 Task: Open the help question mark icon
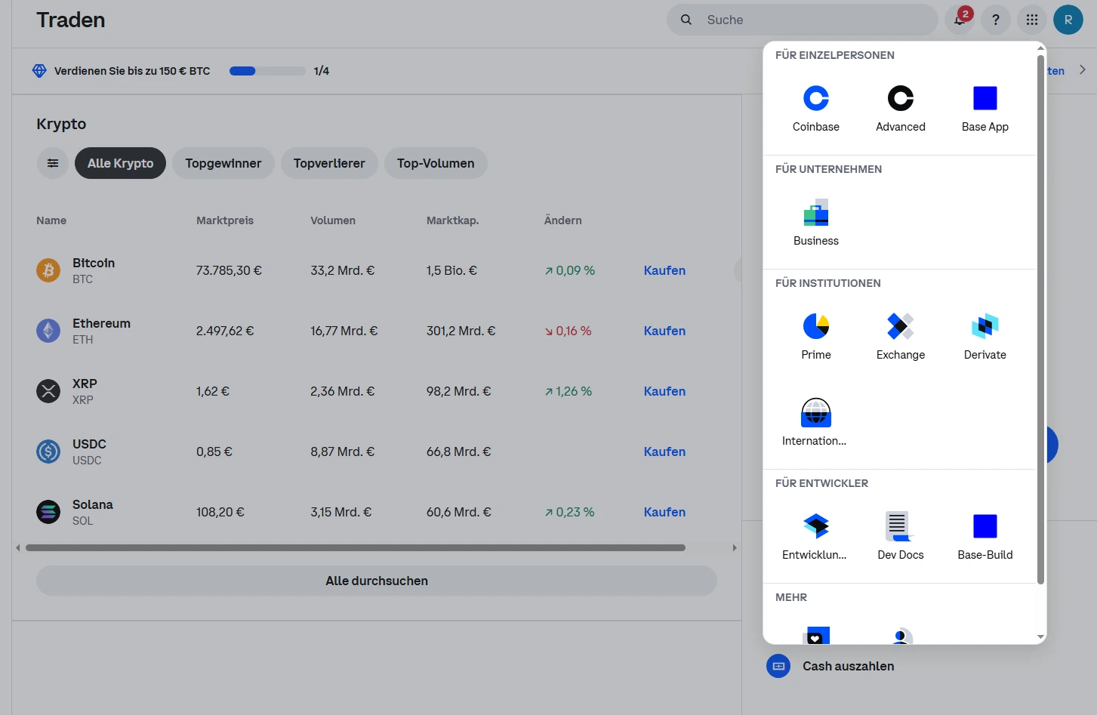[996, 20]
